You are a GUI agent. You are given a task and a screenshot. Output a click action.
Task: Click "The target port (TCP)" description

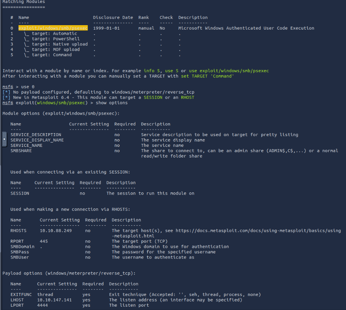140,242
